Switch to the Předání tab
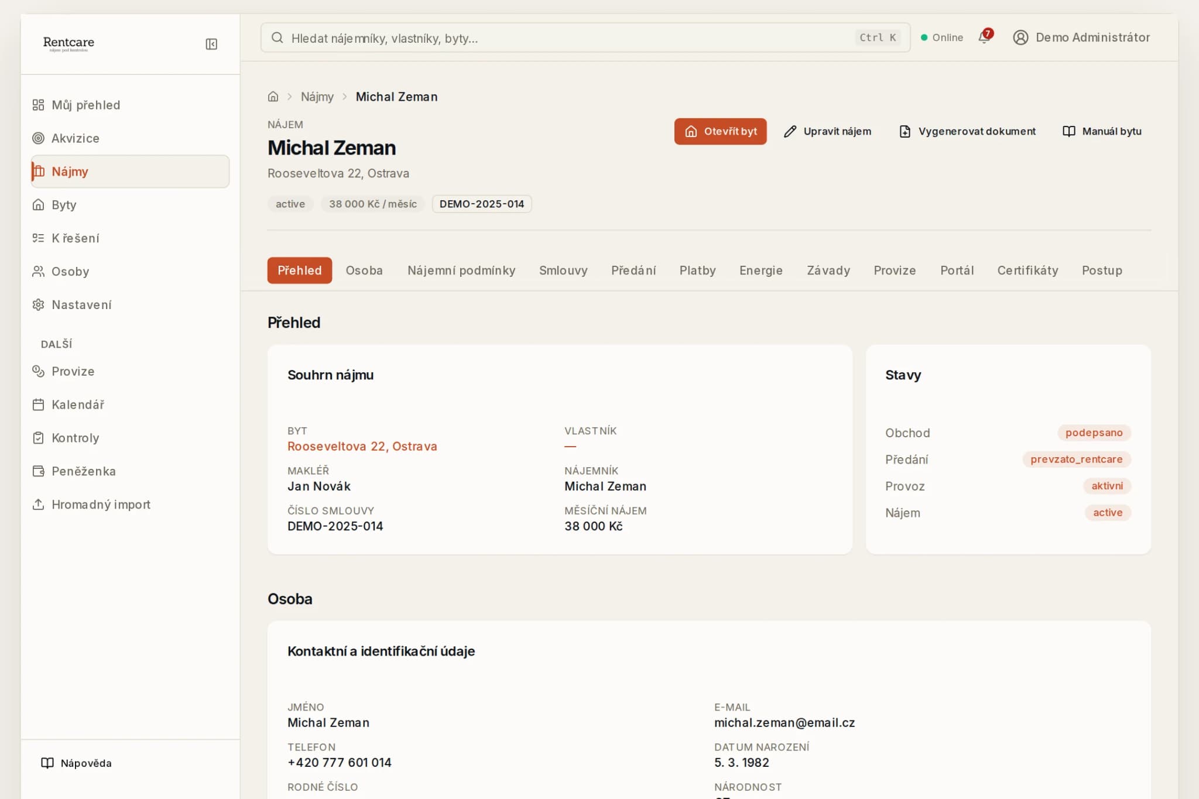1199x799 pixels. coord(633,270)
